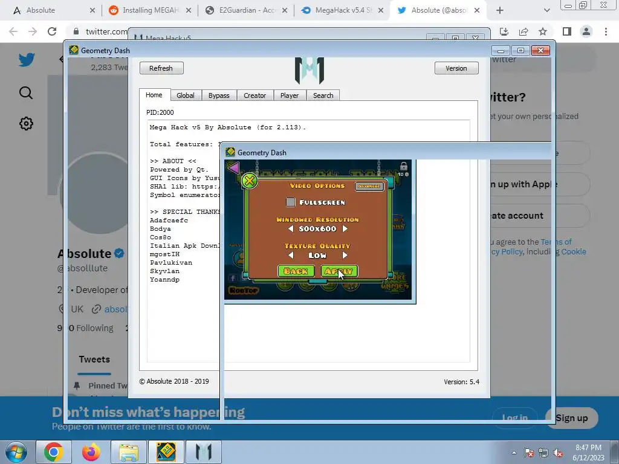Switch to the Creator tab
619x464 pixels.
[254, 95]
